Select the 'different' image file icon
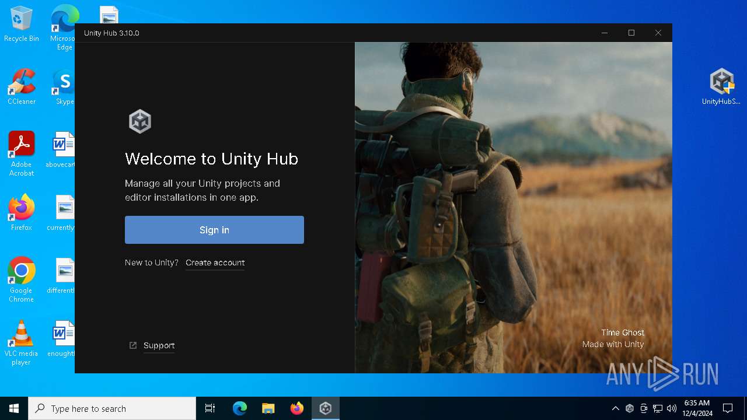 [x=62, y=276]
